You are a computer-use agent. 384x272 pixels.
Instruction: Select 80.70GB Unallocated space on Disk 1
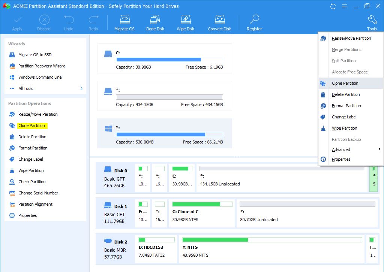pyautogui.click(x=307, y=212)
